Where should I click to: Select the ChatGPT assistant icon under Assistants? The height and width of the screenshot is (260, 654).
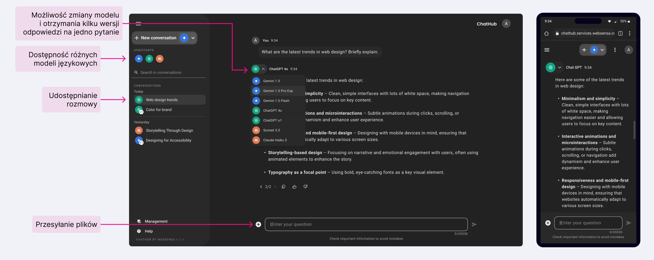(149, 59)
